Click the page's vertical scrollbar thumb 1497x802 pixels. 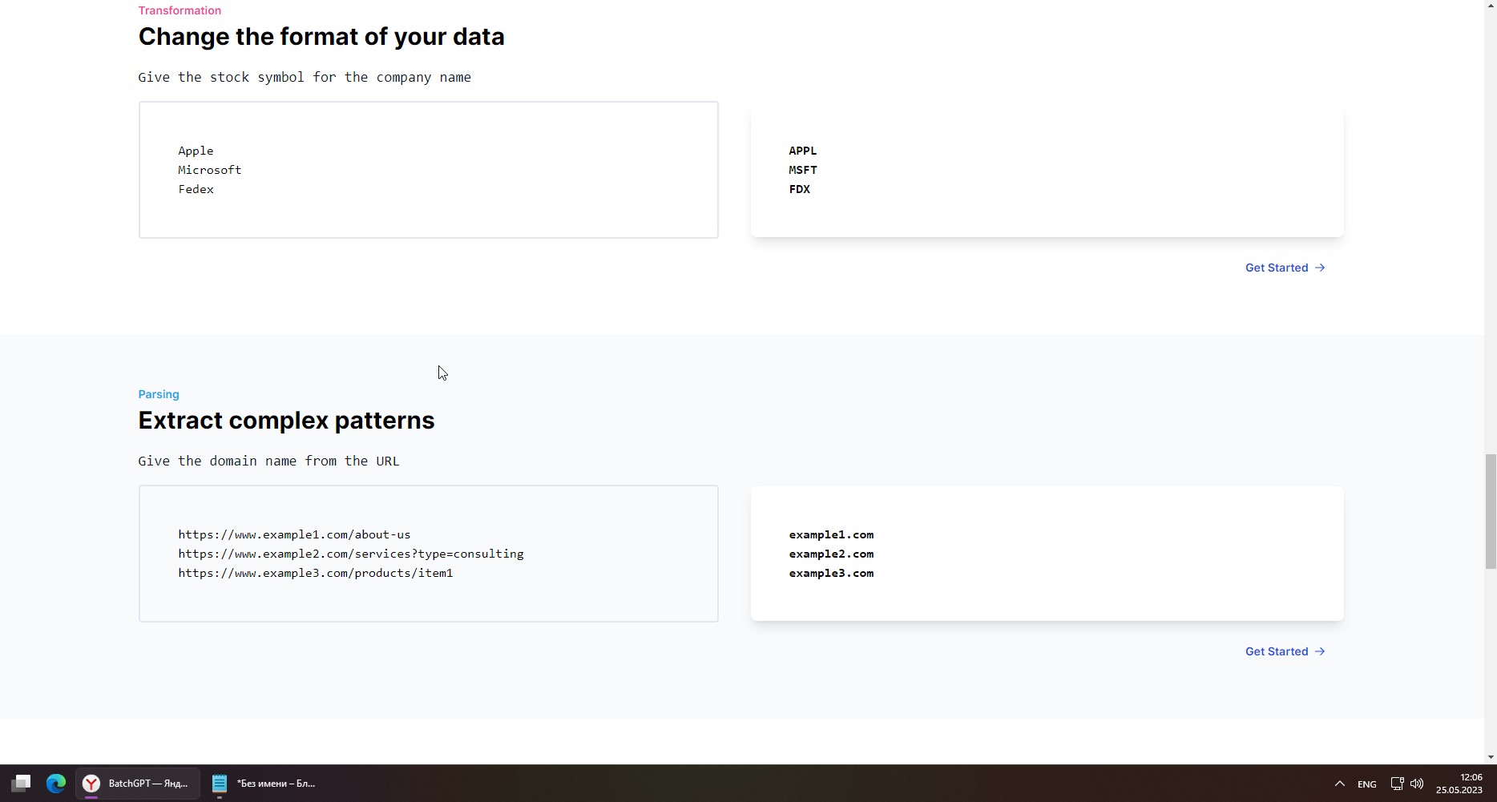tap(1491, 511)
